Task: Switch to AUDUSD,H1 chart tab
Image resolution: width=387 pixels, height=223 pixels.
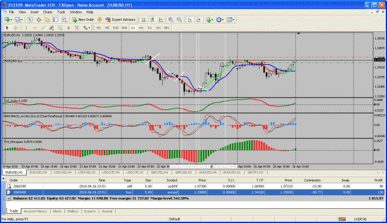Action: pos(232,172)
